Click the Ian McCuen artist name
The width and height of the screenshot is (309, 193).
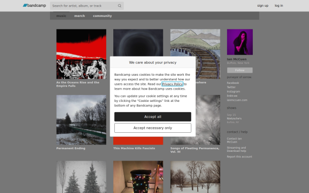[x=236, y=59]
